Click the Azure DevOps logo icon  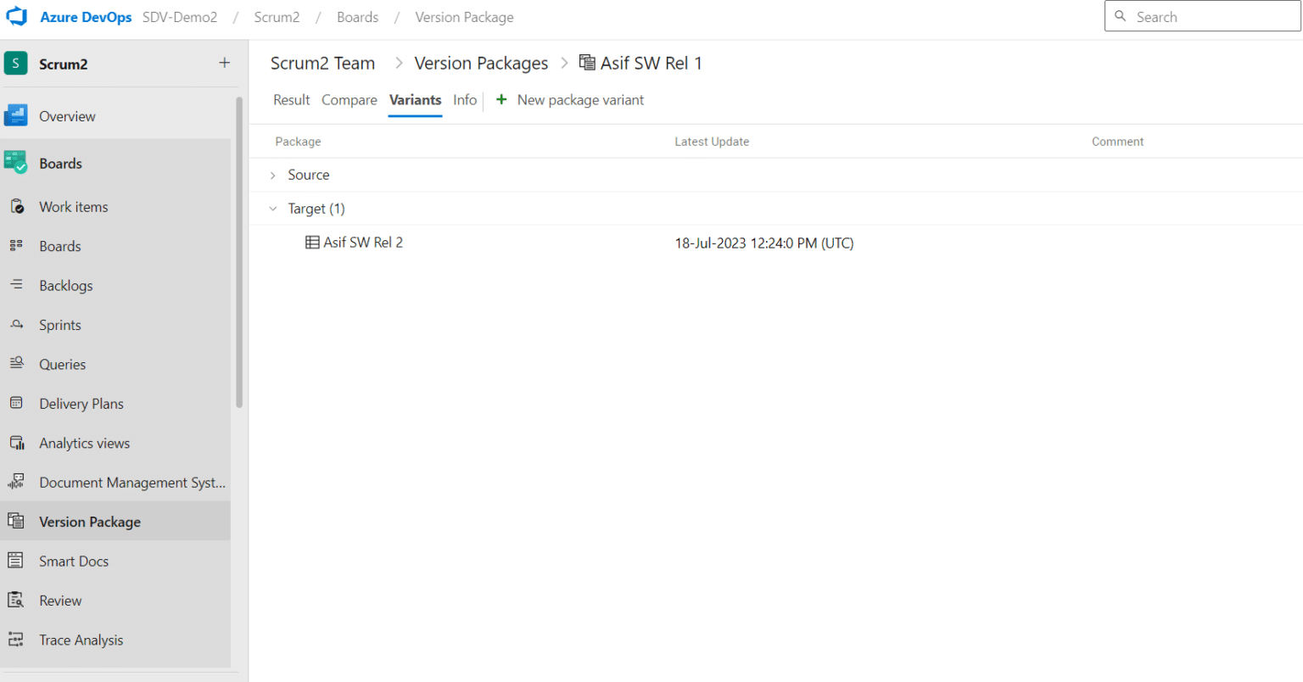click(x=17, y=17)
